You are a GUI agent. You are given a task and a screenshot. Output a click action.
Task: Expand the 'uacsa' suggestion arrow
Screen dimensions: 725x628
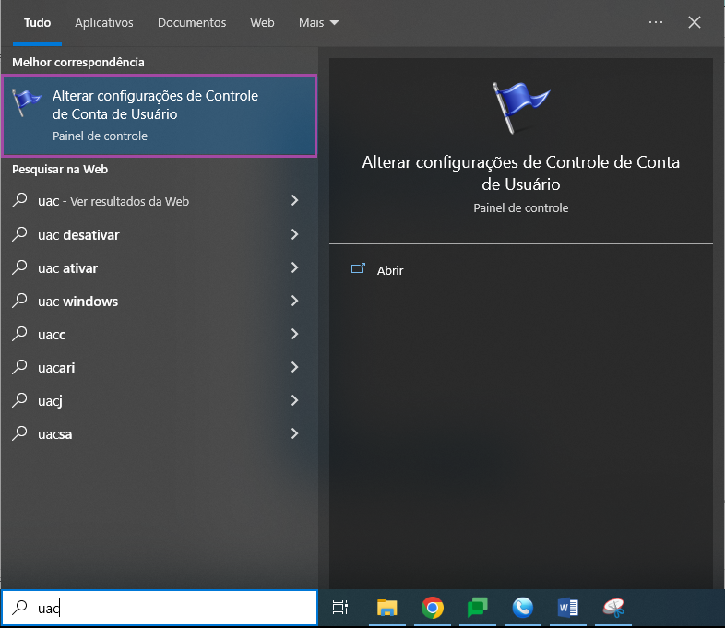294,434
